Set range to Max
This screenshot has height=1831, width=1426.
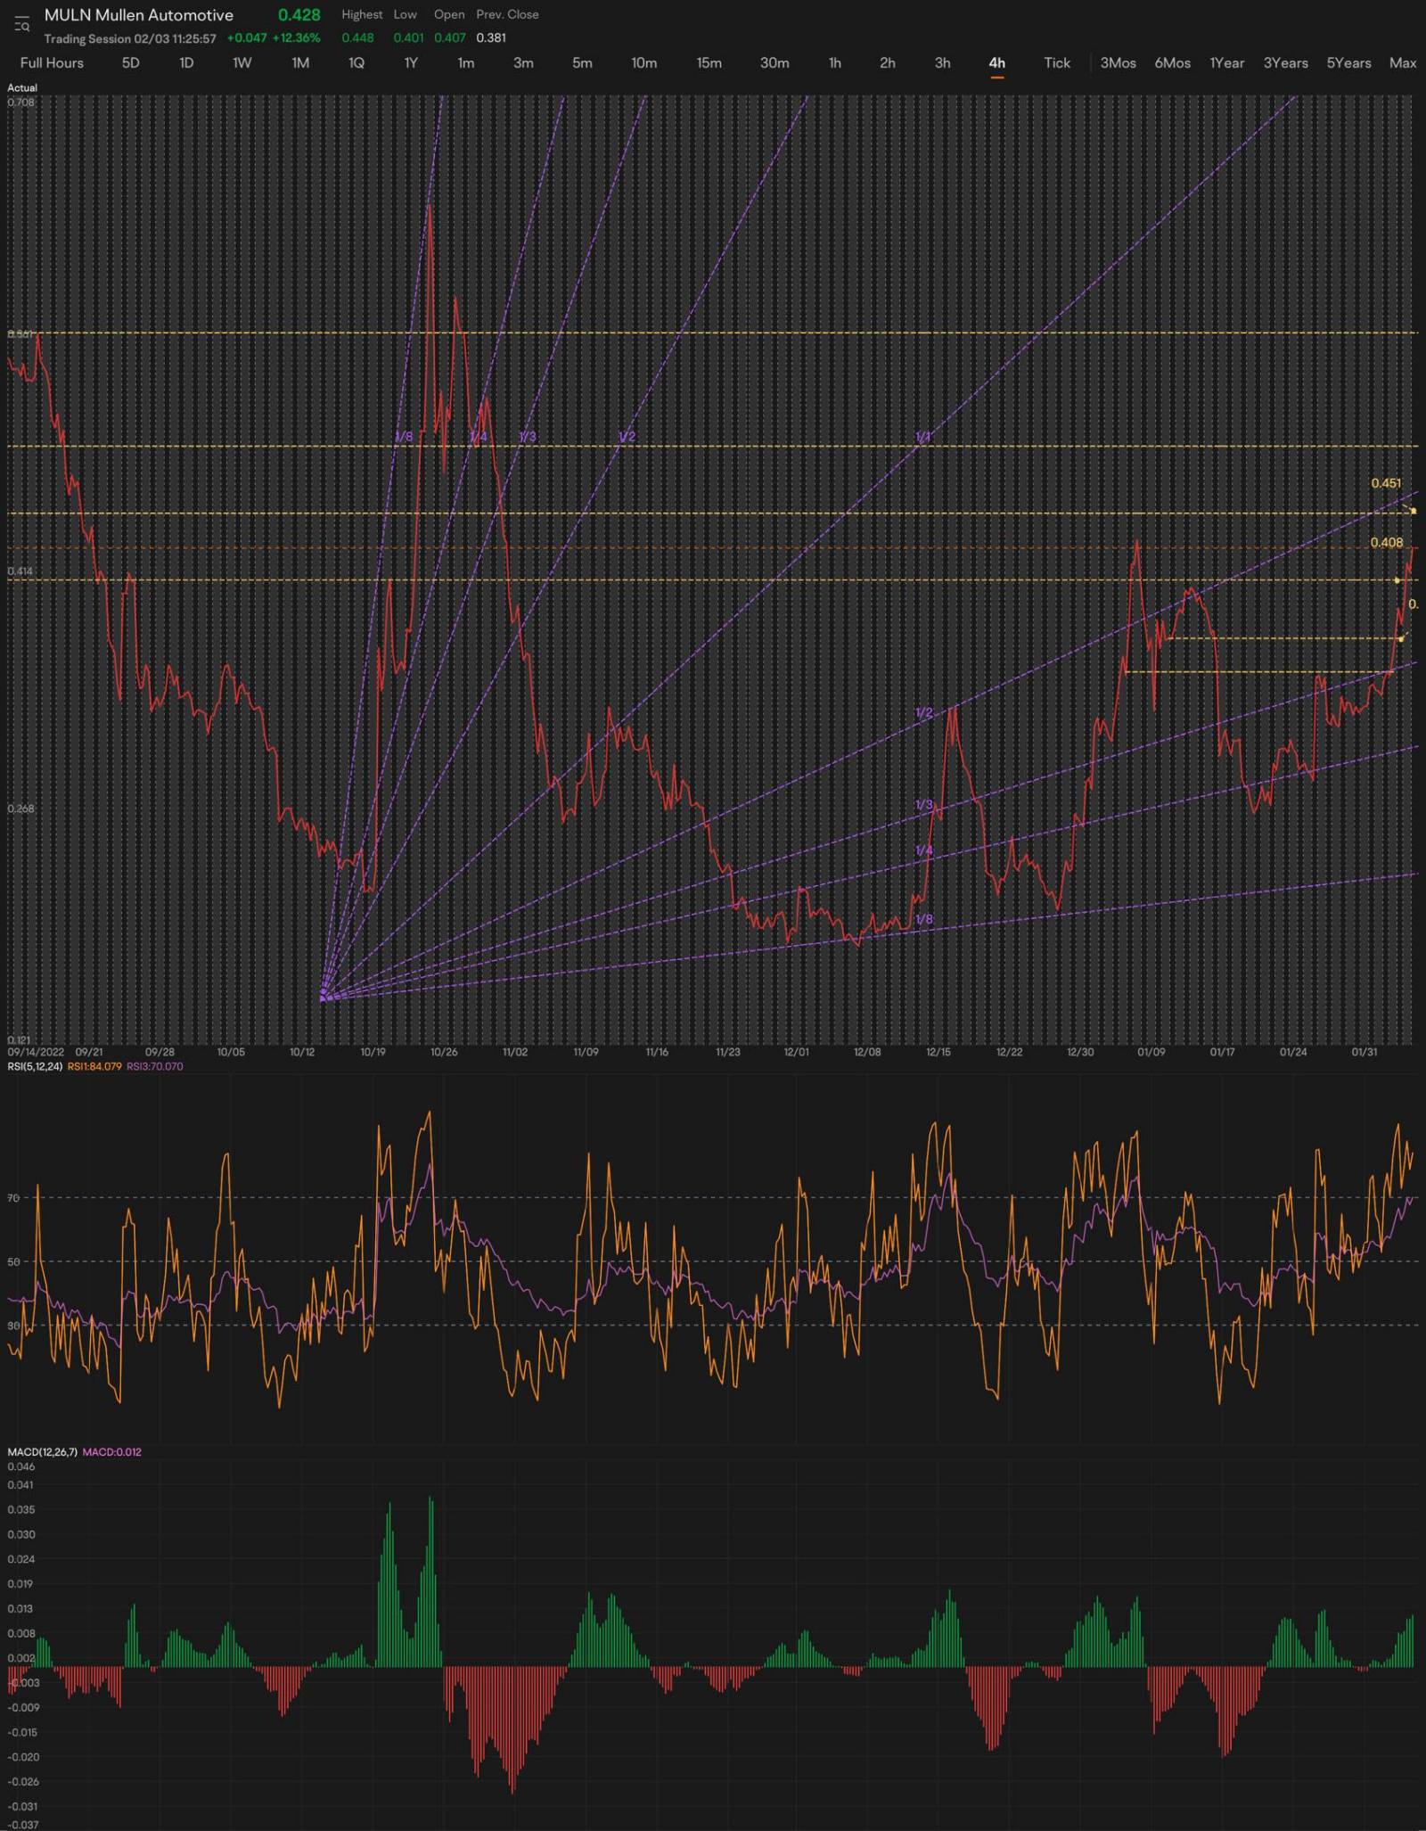[1403, 62]
